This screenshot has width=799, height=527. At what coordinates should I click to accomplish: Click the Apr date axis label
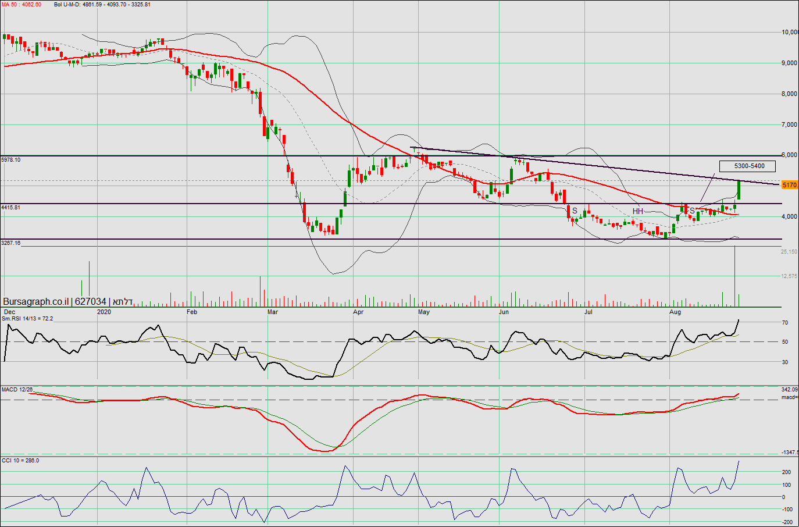(x=358, y=312)
